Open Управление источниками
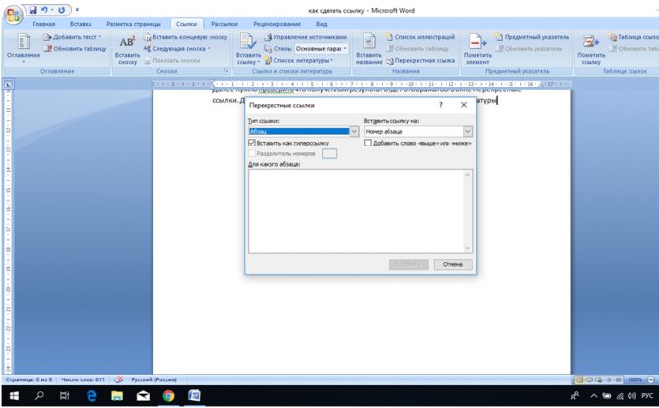659x408 pixels. tap(306, 37)
